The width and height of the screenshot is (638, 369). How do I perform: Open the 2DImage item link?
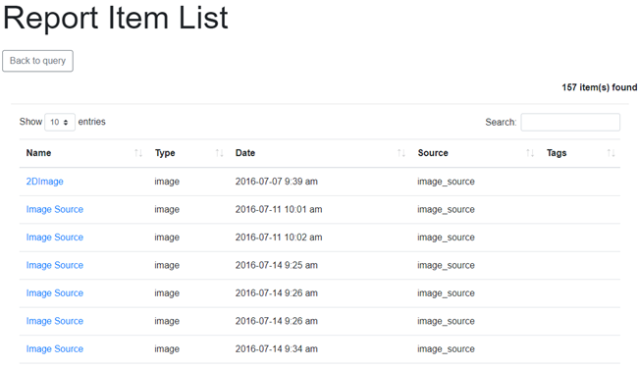tap(45, 182)
